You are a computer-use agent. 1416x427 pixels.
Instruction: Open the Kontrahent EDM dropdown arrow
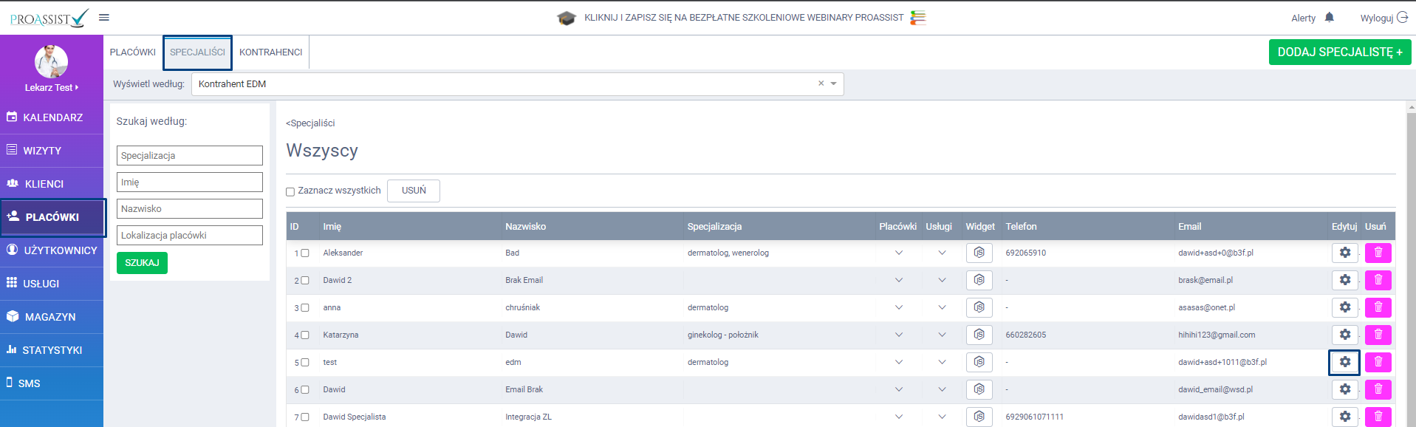point(834,83)
